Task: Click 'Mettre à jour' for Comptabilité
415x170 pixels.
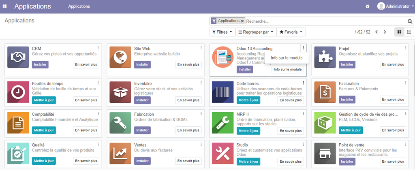Action: 44,130
